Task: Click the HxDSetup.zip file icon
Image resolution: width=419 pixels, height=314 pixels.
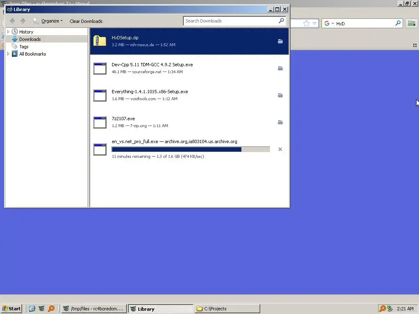Action: pos(100,41)
